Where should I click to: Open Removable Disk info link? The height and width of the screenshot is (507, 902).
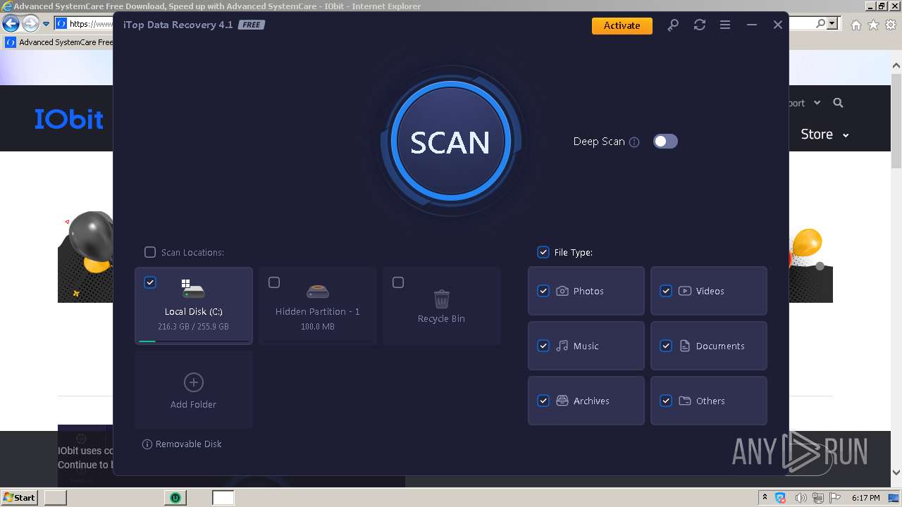[182, 444]
